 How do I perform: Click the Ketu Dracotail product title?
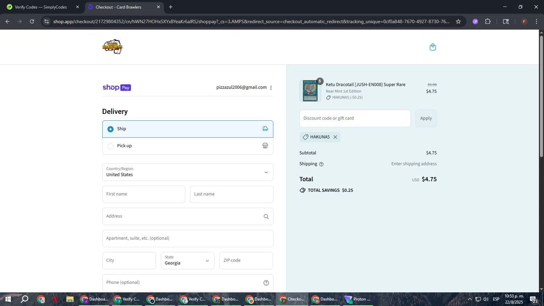tap(366, 84)
